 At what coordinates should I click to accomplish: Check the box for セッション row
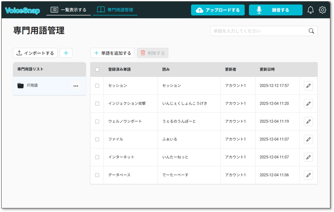tap(97, 86)
